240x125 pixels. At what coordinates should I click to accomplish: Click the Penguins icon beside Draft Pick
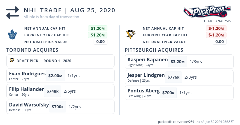(x=12, y=61)
